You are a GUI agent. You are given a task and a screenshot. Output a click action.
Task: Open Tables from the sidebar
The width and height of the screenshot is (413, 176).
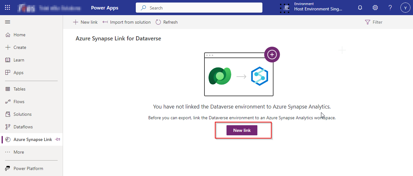[19, 89]
